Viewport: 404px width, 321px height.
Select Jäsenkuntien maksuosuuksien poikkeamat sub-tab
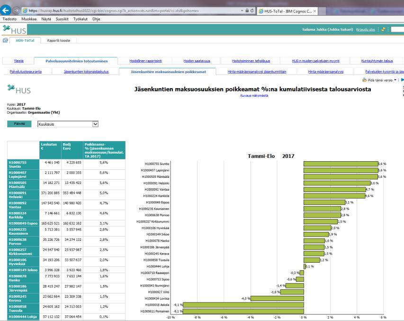[x=168, y=72]
